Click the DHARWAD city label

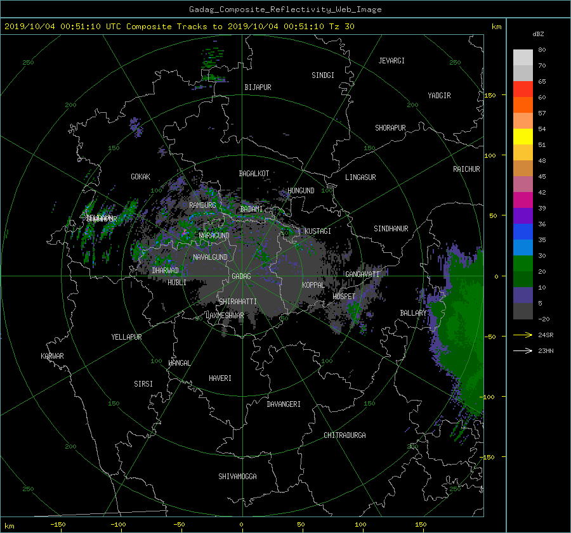click(166, 271)
